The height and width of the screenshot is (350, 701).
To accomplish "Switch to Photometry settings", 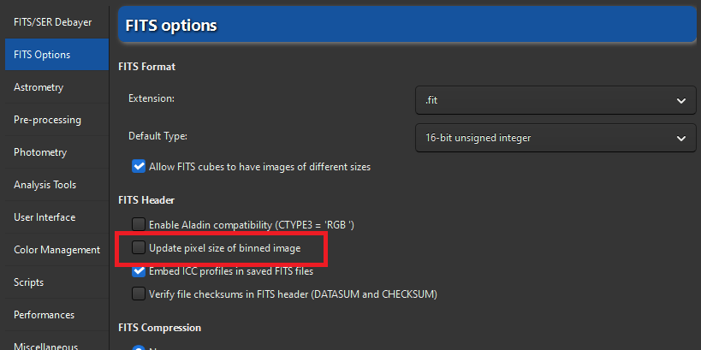I will pyautogui.click(x=40, y=151).
